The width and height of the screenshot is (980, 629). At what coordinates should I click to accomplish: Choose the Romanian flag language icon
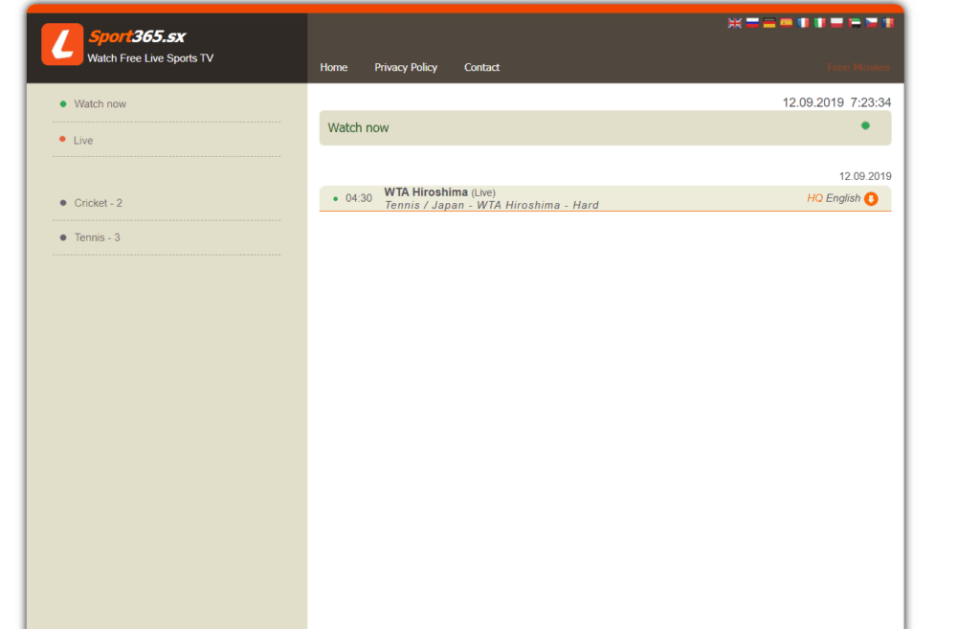tap(888, 23)
